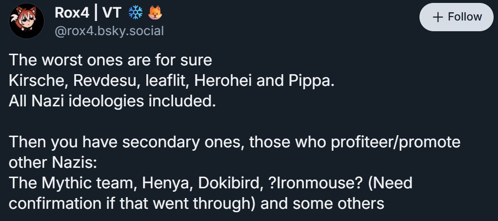Click the line "The worst ones are for sure"

coord(111,62)
